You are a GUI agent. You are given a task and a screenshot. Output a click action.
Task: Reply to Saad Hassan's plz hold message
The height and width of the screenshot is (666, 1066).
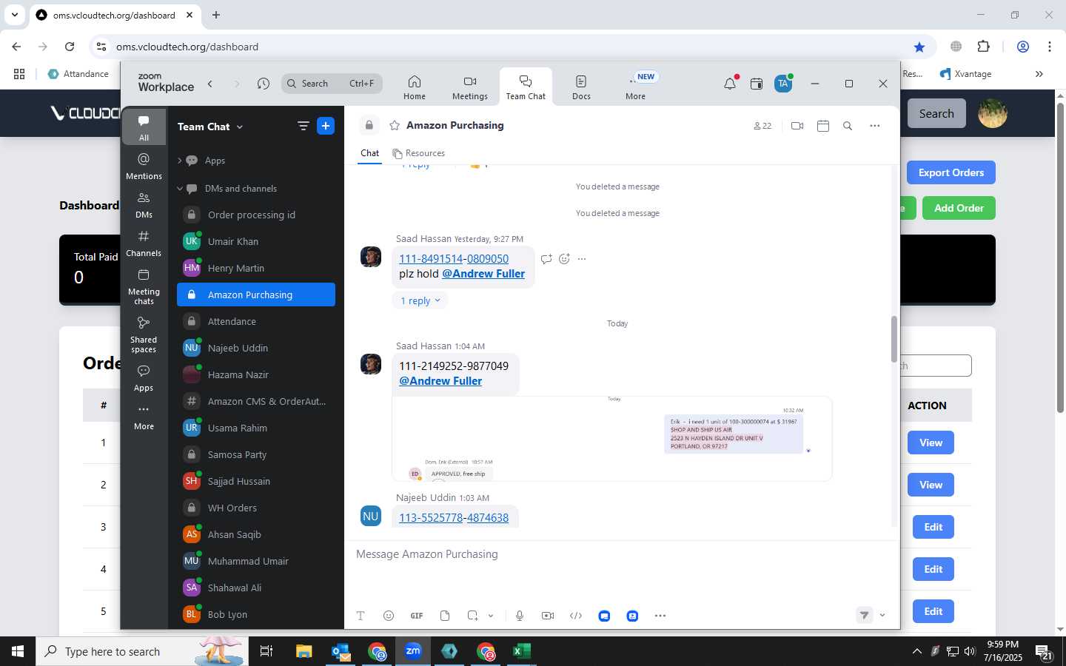pyautogui.click(x=546, y=259)
